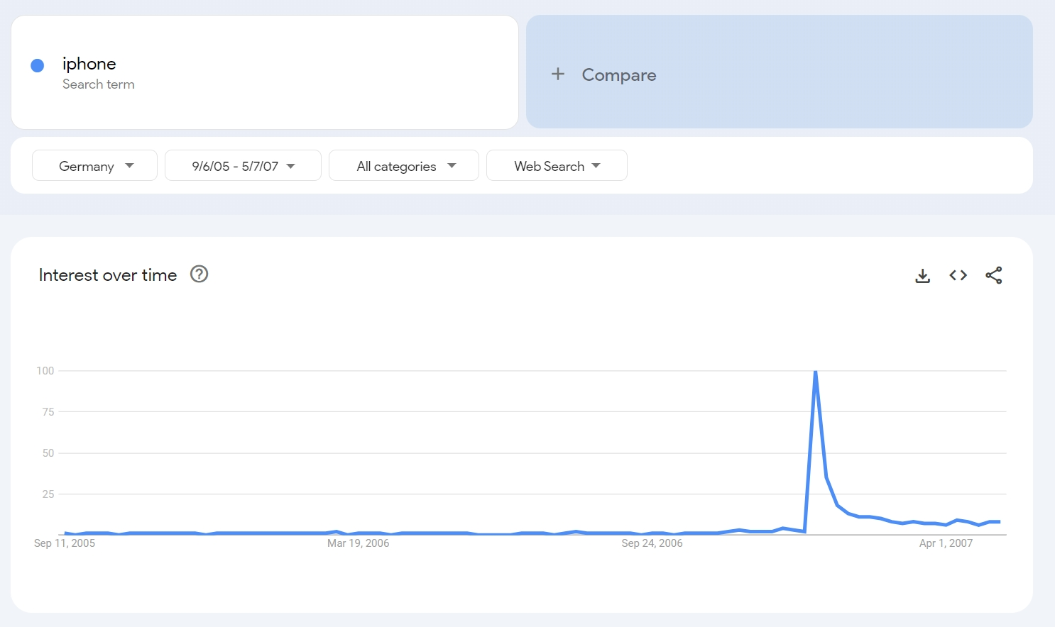
Task: Click the Sep 24, 2006 axis label
Action: (x=652, y=543)
